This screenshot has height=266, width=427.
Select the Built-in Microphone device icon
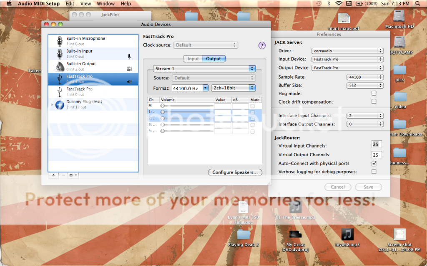coord(59,41)
